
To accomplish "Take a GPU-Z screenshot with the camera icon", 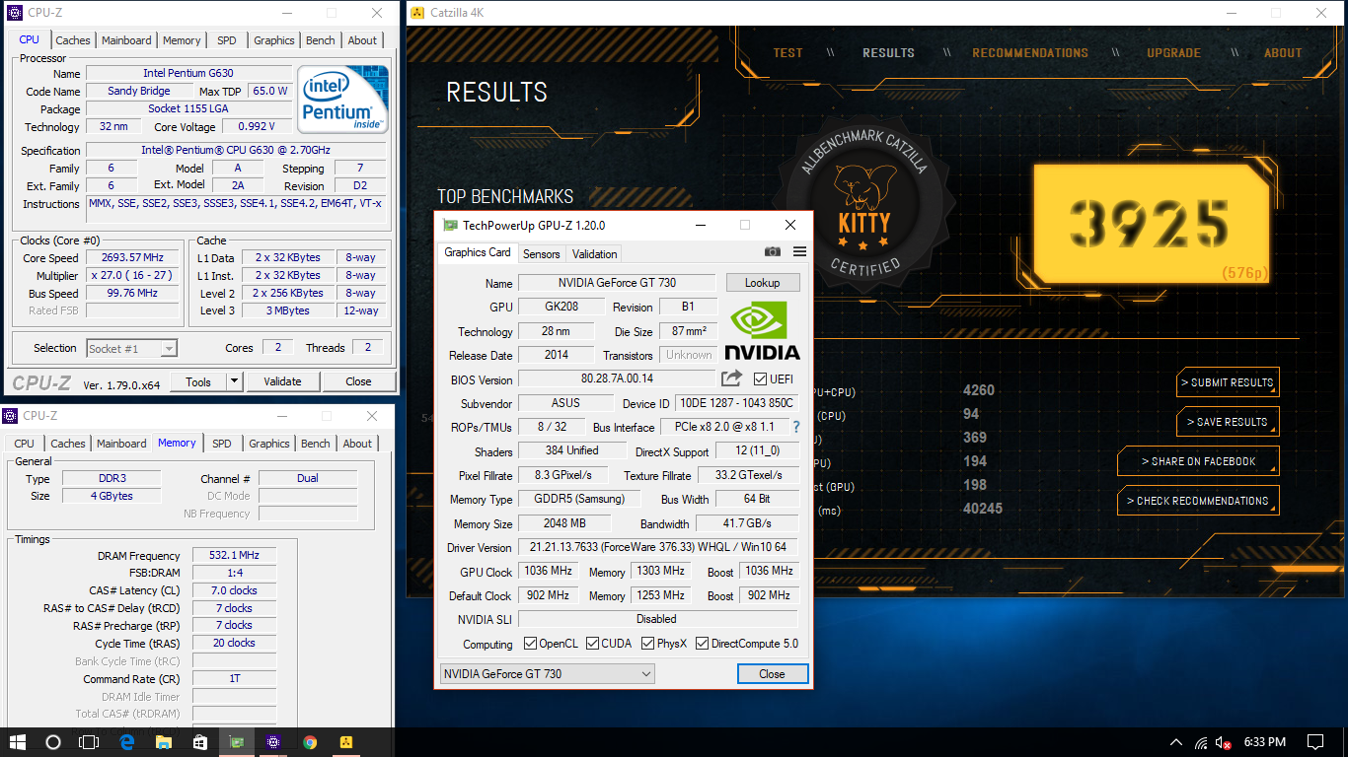I will coord(772,252).
